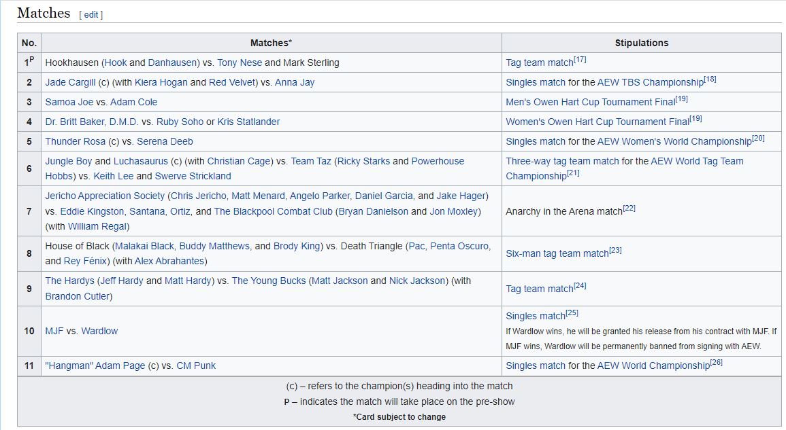
Task: Open the "Hangman" Adam Page link
Action: pyautogui.click(x=95, y=365)
